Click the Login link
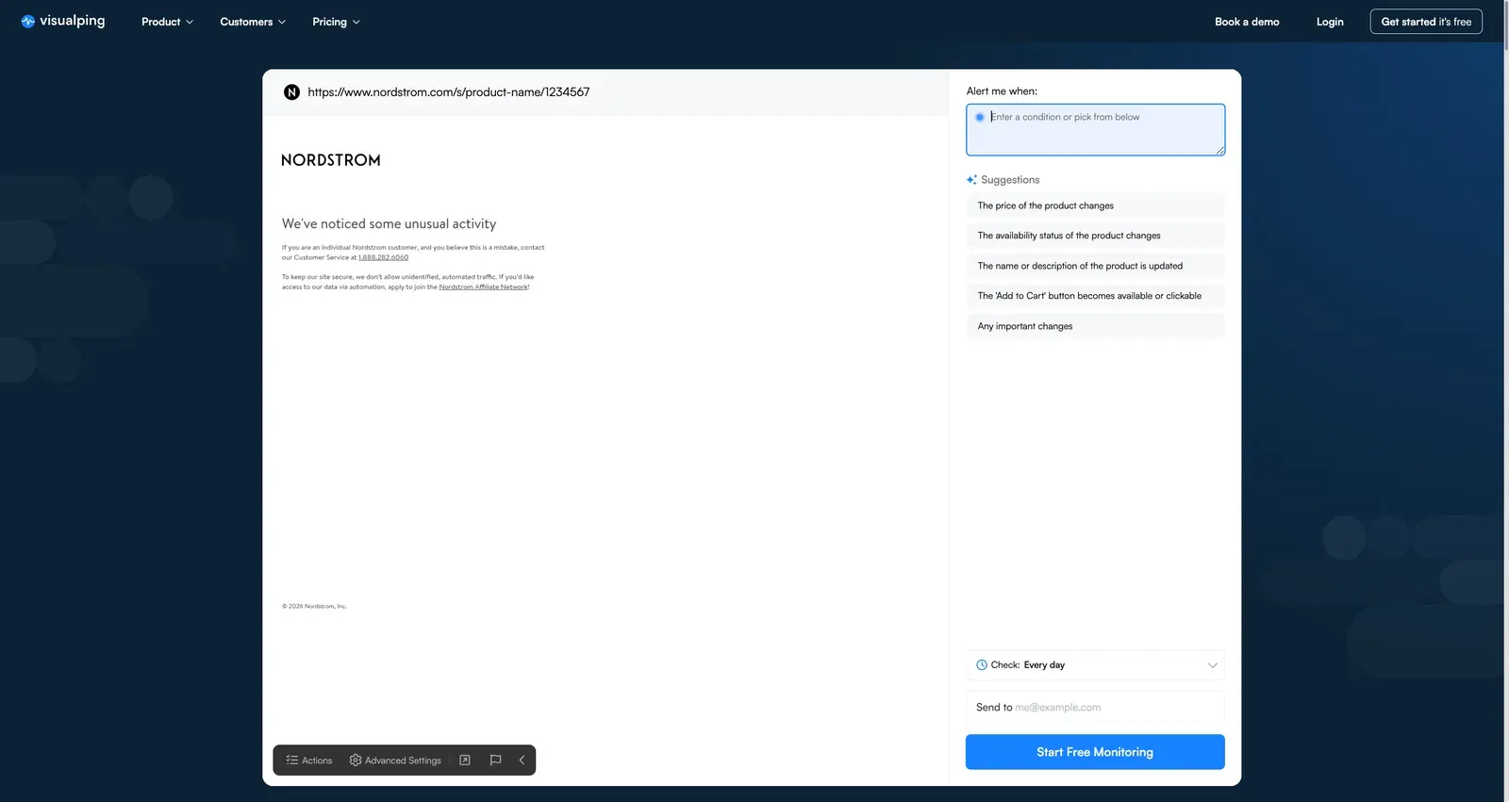This screenshot has width=1509, height=802. [x=1330, y=22]
